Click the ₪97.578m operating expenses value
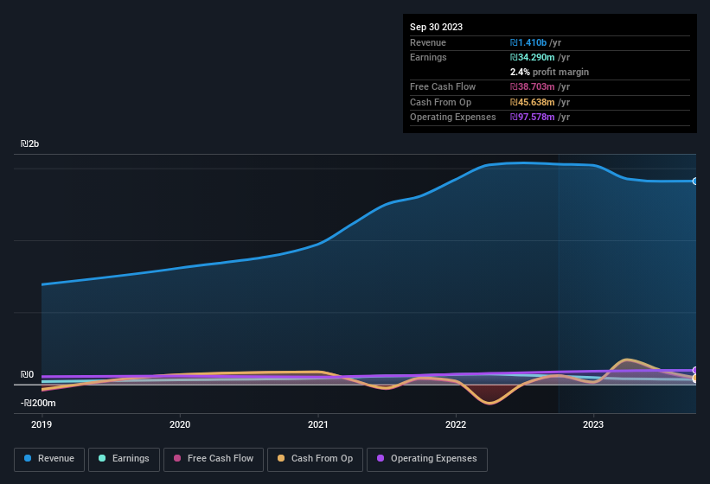710x484 pixels. 532,118
